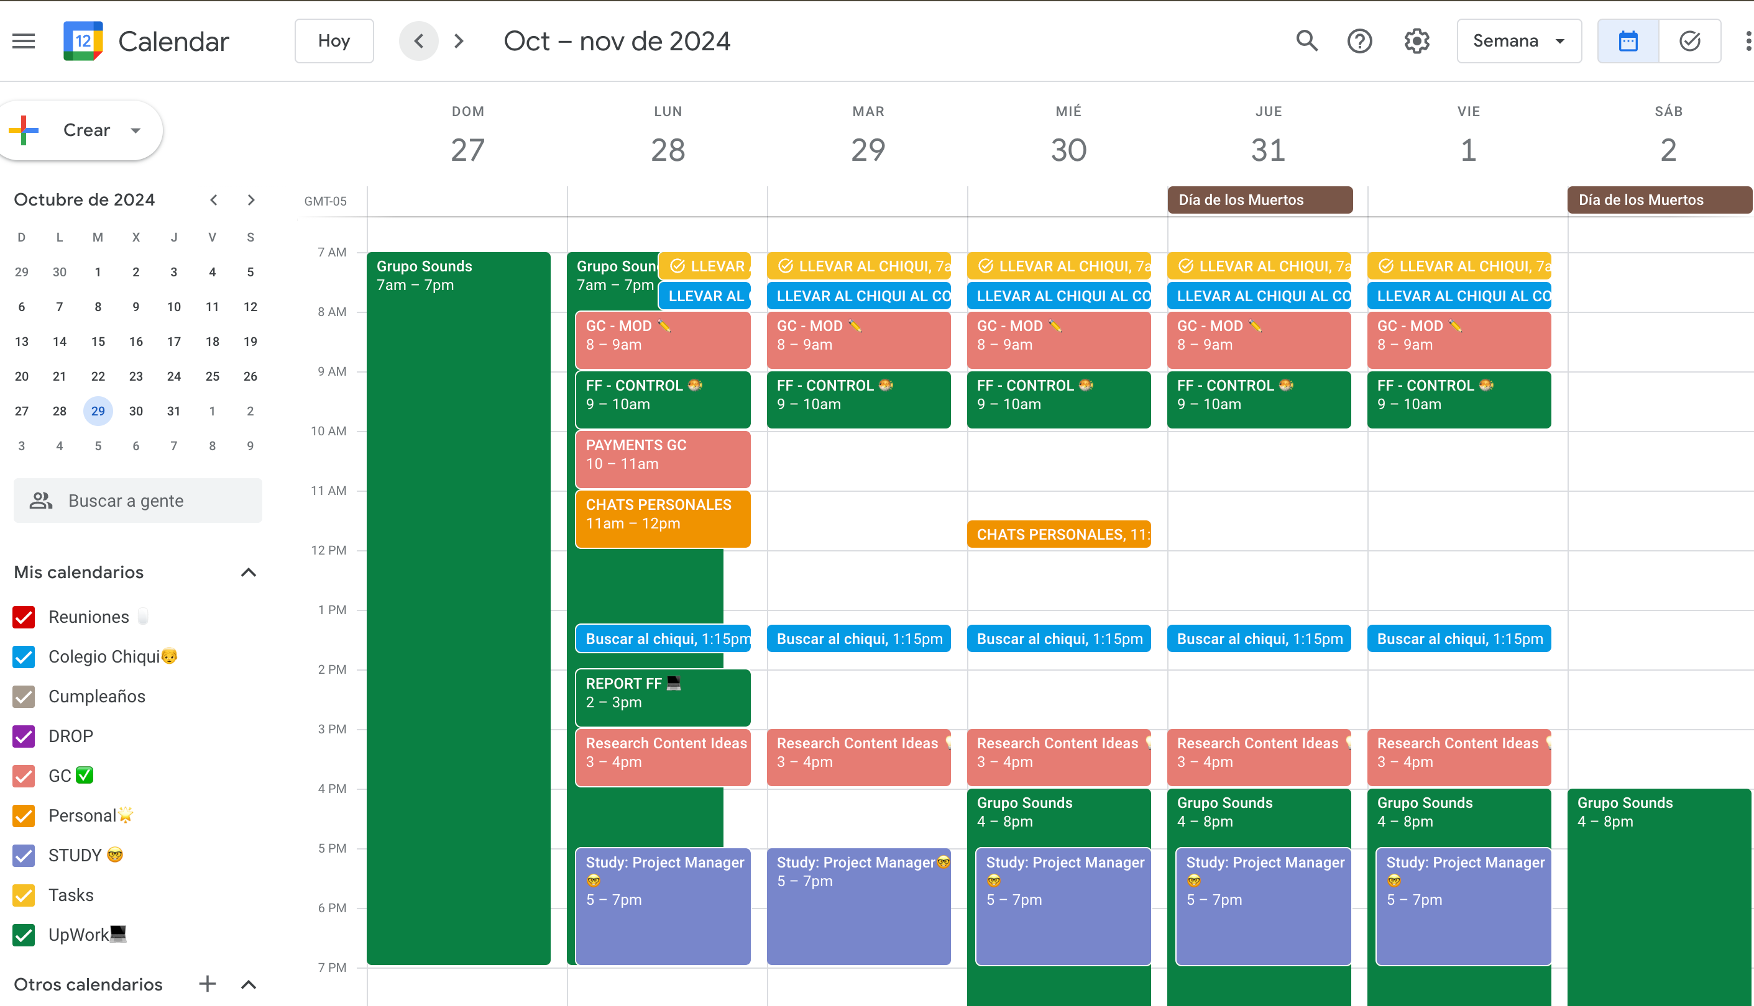Collapse the Mis calendarios section

tap(249, 572)
